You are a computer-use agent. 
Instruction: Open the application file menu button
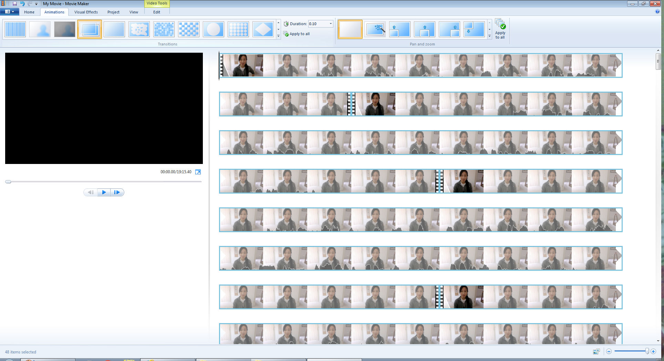pos(9,12)
